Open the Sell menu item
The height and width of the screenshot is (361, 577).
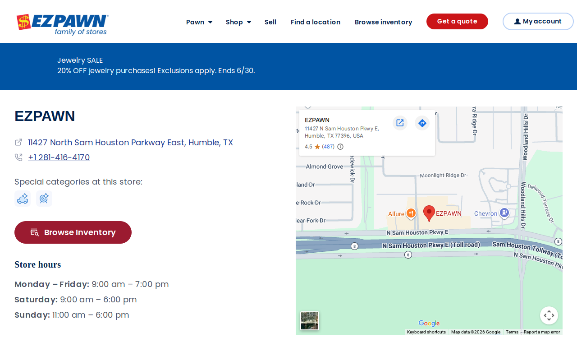pos(270,22)
